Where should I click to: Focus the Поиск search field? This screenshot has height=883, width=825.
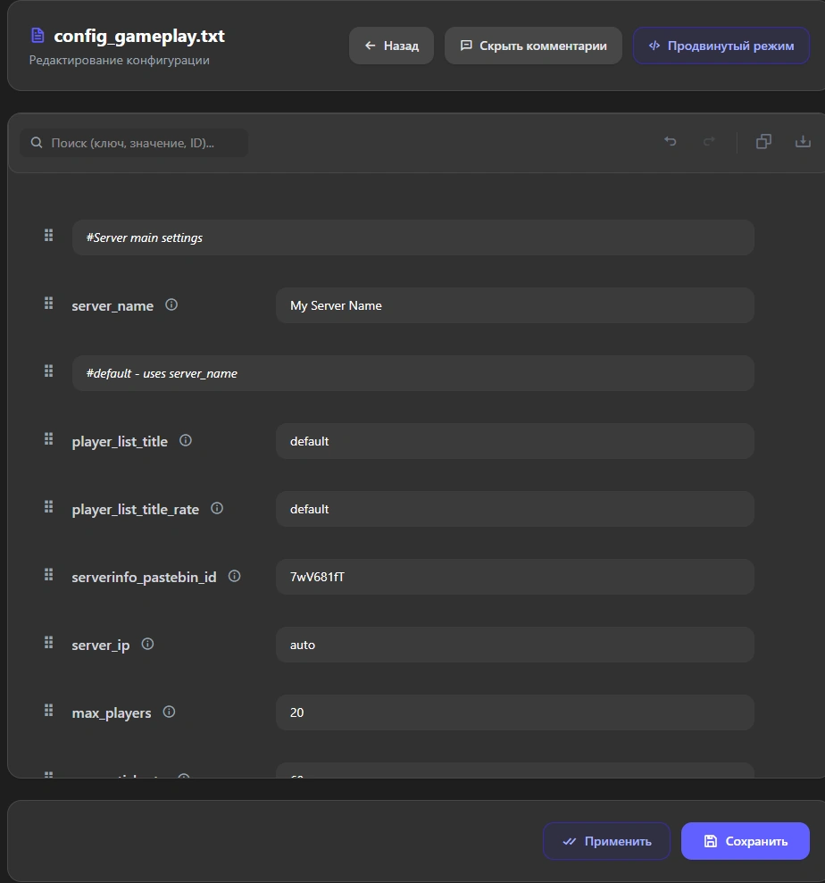(x=134, y=143)
